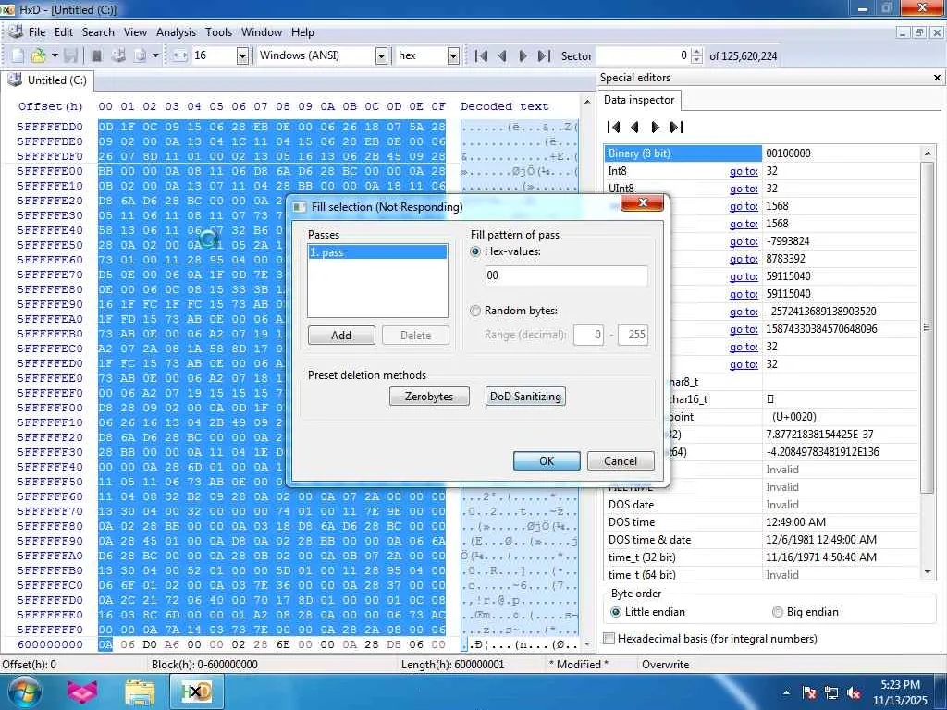
Task: Click the DoD Sanitizing preset button
Action: click(x=525, y=396)
